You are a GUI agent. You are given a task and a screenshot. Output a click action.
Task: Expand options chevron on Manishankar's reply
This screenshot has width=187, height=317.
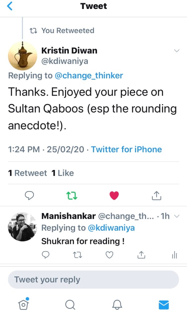click(177, 216)
